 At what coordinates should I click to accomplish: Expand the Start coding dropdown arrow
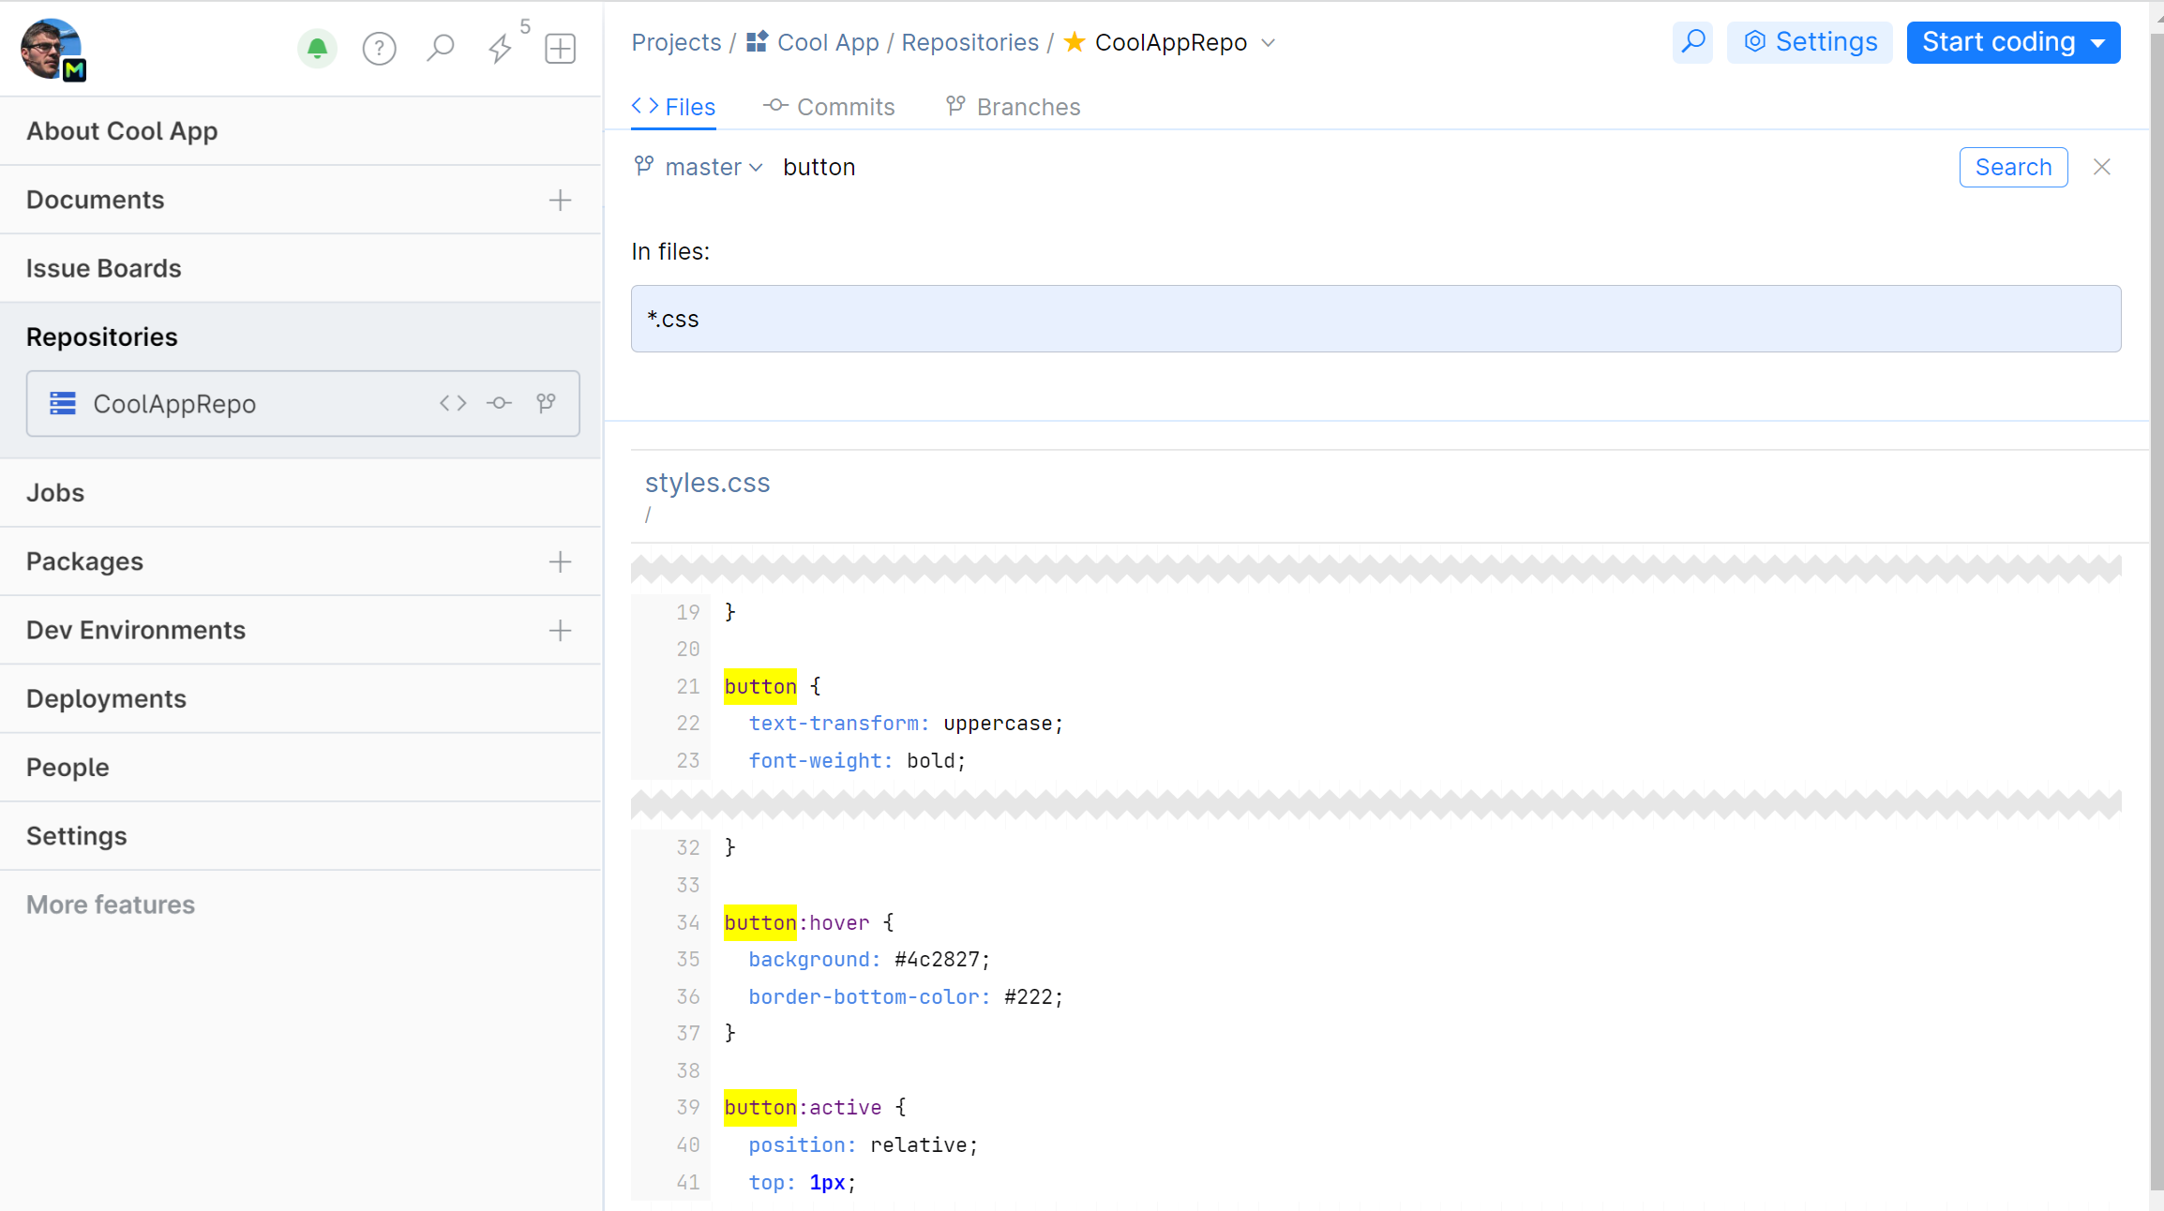[x=2097, y=42]
